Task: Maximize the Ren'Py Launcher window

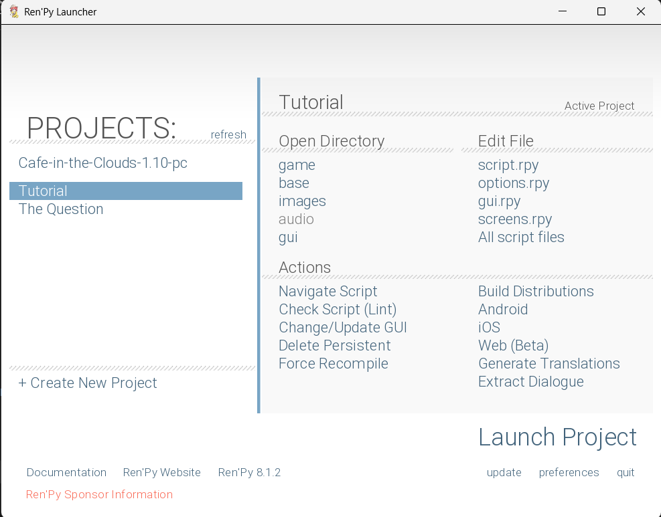Action: (x=601, y=11)
